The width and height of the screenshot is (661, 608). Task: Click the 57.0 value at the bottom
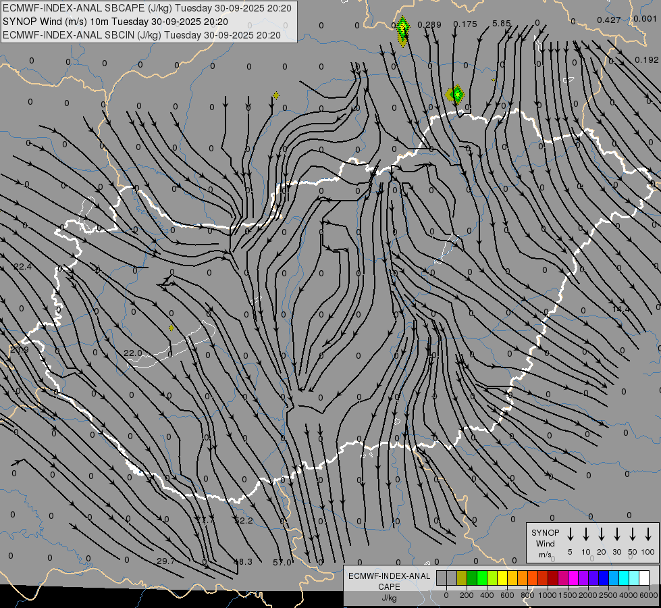coord(282,562)
